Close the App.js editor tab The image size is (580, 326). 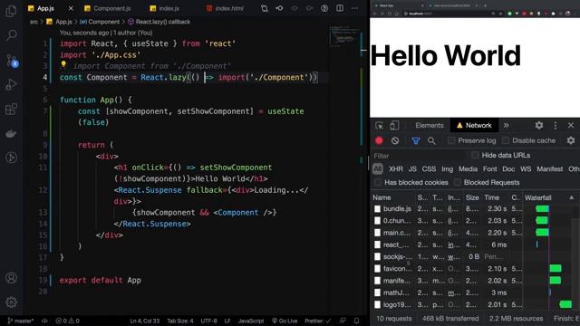(71, 8)
